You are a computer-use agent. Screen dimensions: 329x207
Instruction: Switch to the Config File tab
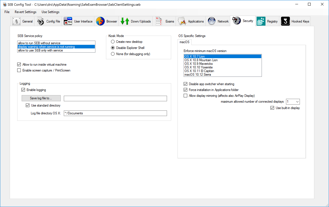tap(49, 21)
